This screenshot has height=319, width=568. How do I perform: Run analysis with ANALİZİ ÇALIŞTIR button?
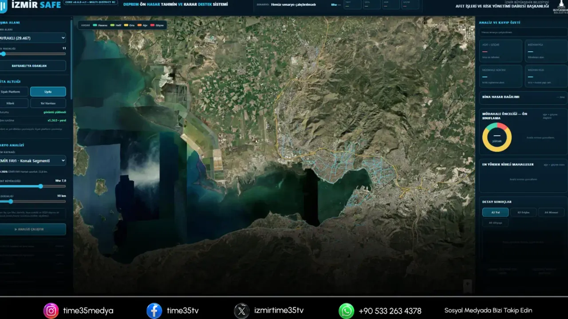[33, 229]
